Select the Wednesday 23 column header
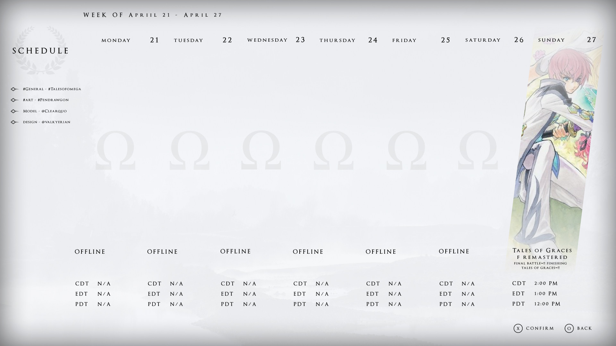616x346 pixels. (x=276, y=40)
